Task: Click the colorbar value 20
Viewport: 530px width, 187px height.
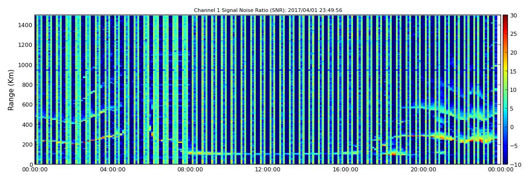Action: point(514,52)
